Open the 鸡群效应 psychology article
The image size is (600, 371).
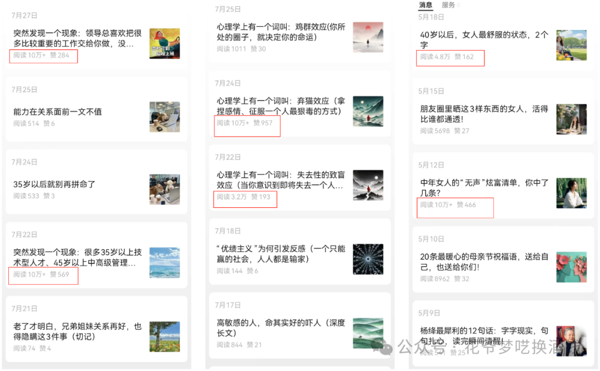tap(281, 32)
